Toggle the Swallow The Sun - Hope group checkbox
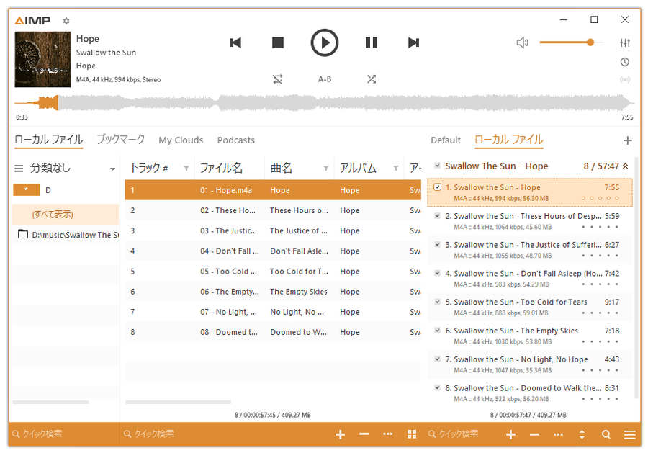The height and width of the screenshot is (453, 648). [437, 166]
